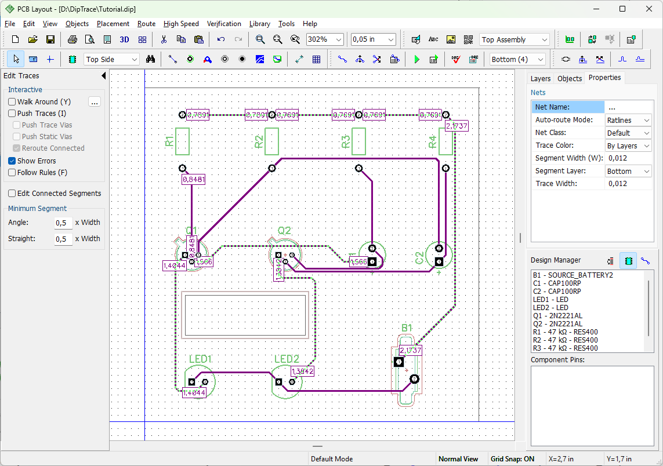Open the Placement menu
The width and height of the screenshot is (663, 466).
point(113,24)
